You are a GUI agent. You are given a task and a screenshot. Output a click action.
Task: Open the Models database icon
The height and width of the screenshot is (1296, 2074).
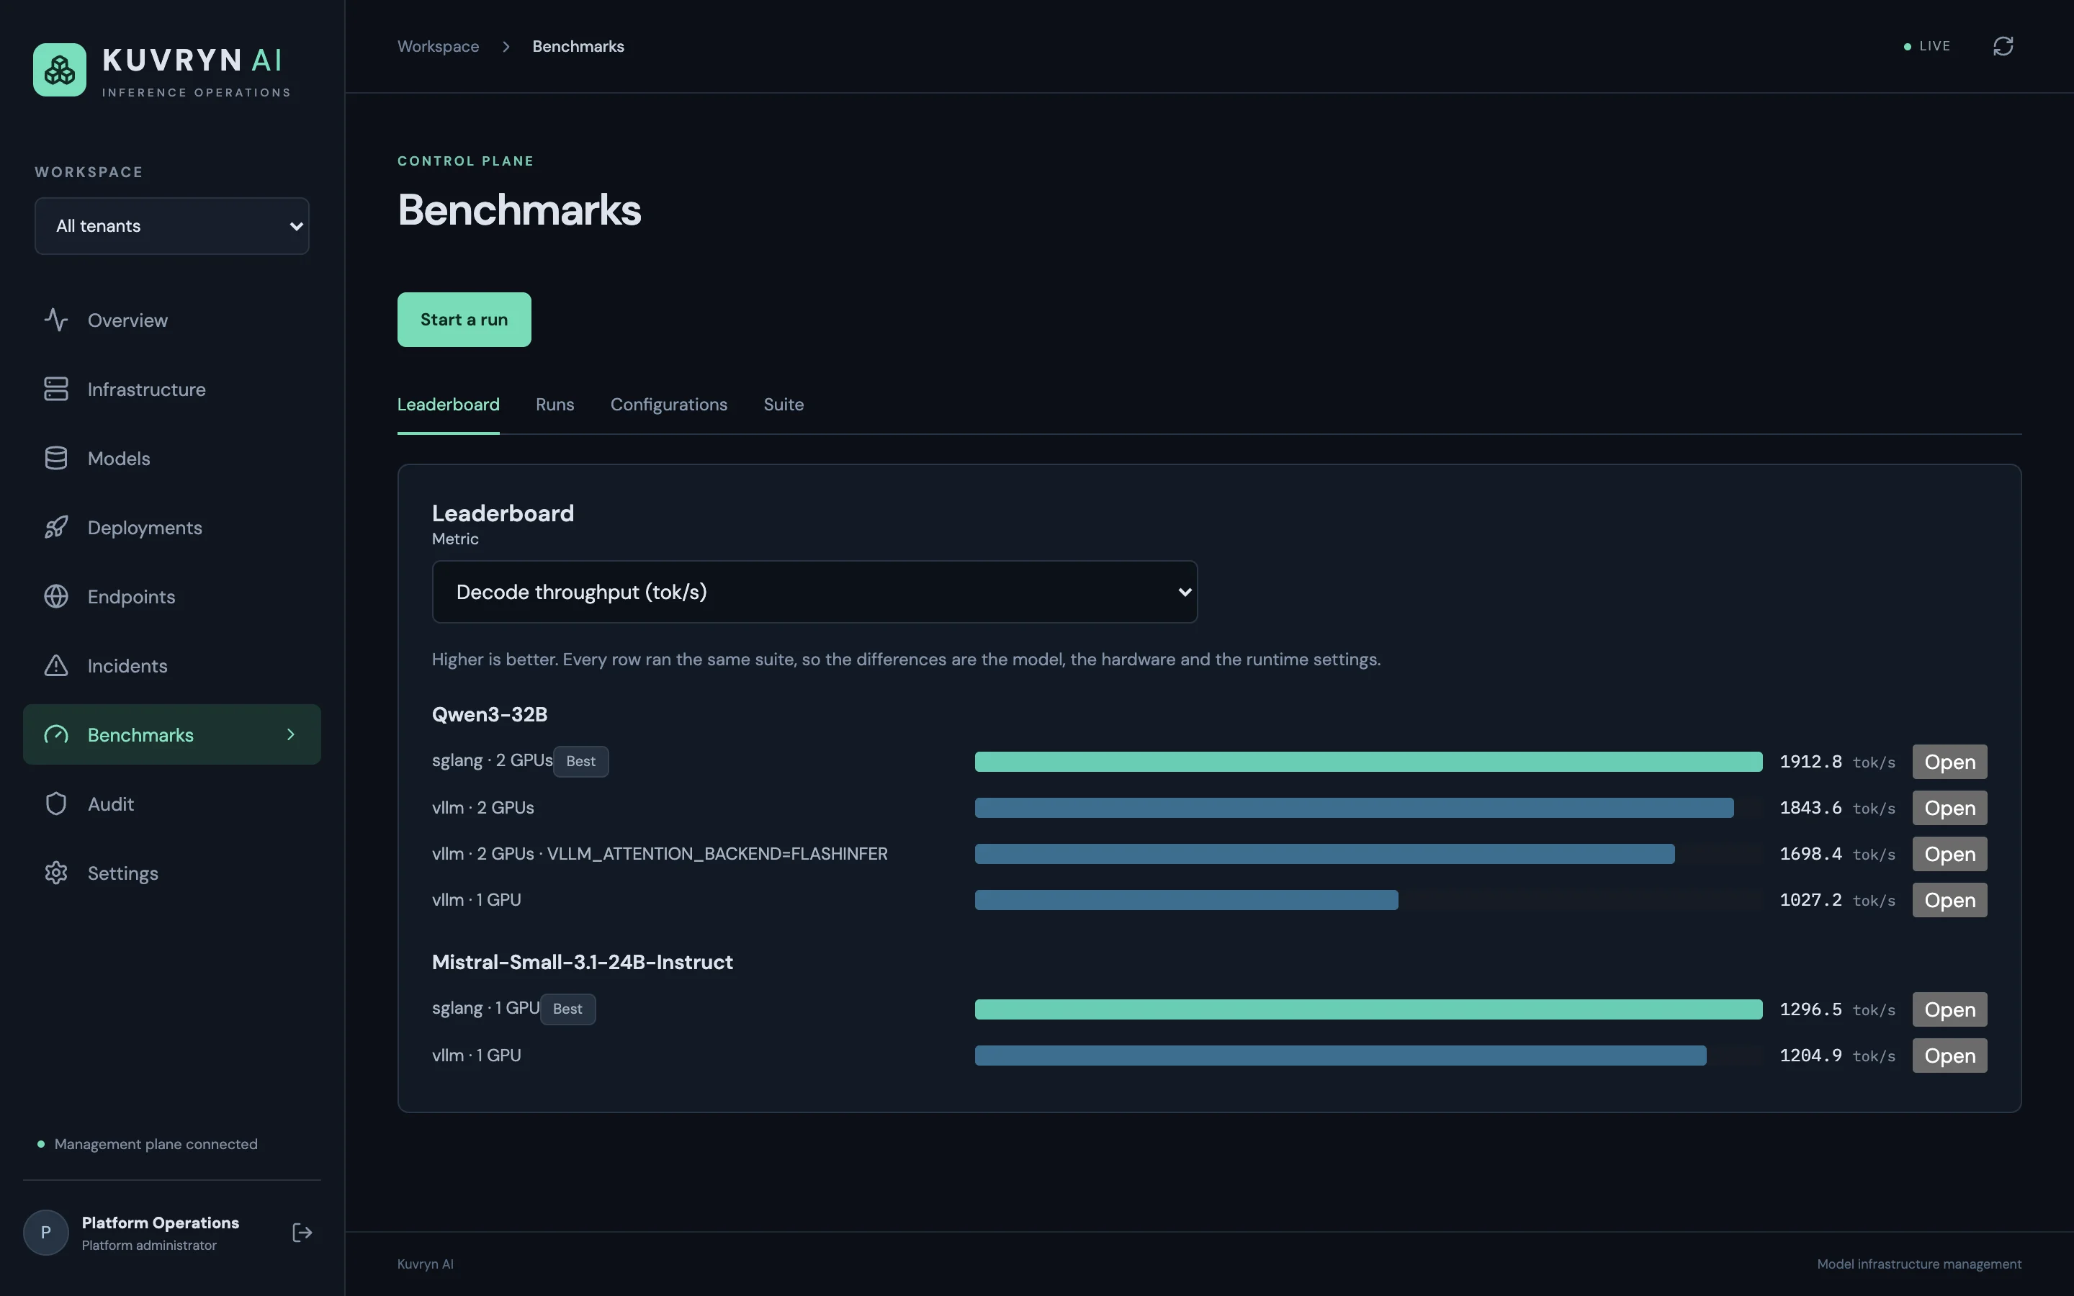pyautogui.click(x=55, y=459)
